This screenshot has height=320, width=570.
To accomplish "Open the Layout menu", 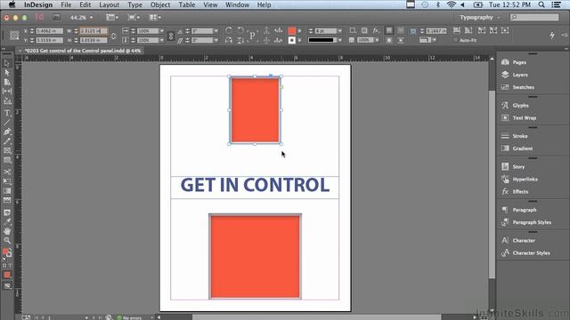I will coord(109,4).
